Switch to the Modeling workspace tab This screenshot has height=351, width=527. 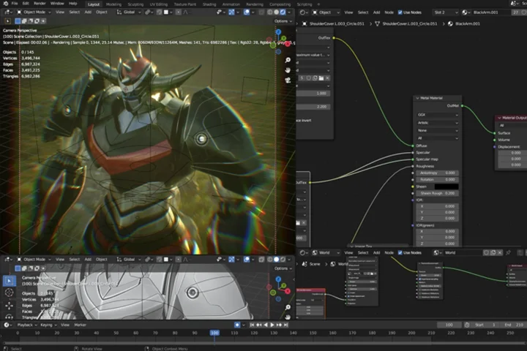(113, 4)
